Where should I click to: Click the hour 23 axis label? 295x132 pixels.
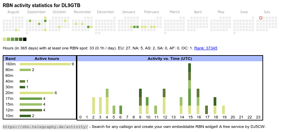[258, 117]
